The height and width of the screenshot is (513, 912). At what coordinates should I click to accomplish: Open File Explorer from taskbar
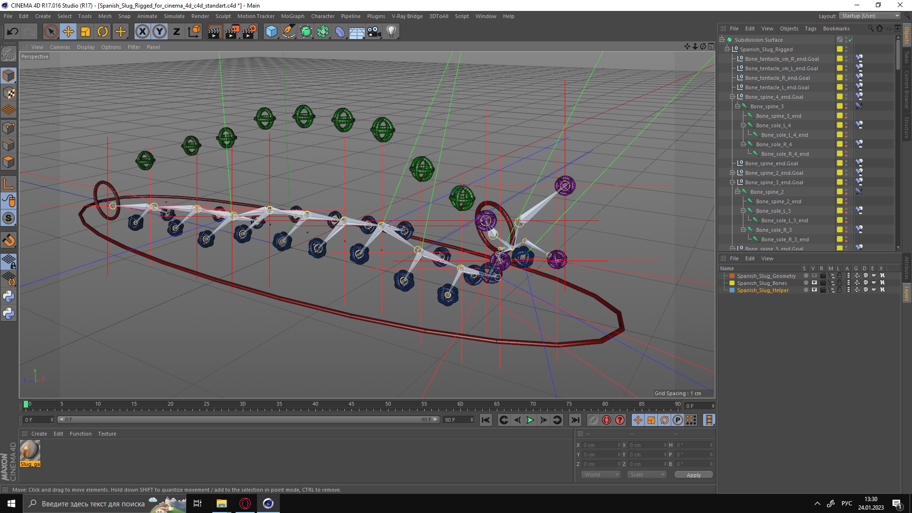[222, 503]
